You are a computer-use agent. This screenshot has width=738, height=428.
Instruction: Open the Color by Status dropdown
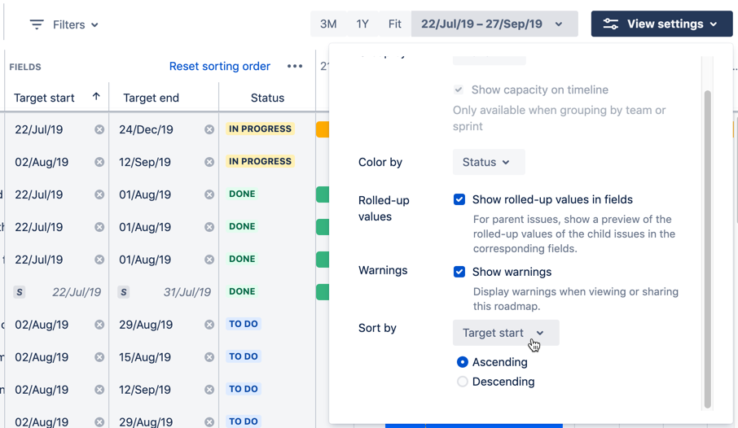coord(489,162)
